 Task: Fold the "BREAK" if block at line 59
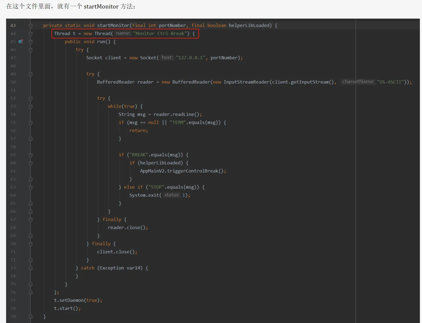click(x=30, y=155)
